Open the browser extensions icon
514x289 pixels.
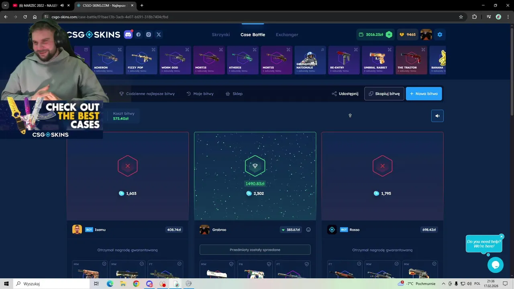tap(474, 17)
